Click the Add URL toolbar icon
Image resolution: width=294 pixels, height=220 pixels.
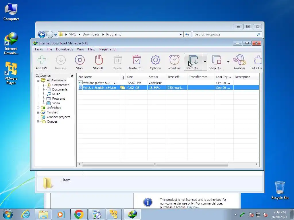point(42,60)
